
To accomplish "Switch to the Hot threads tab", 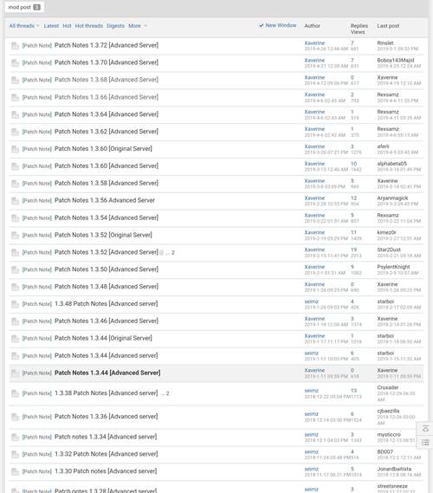I will click(x=89, y=26).
